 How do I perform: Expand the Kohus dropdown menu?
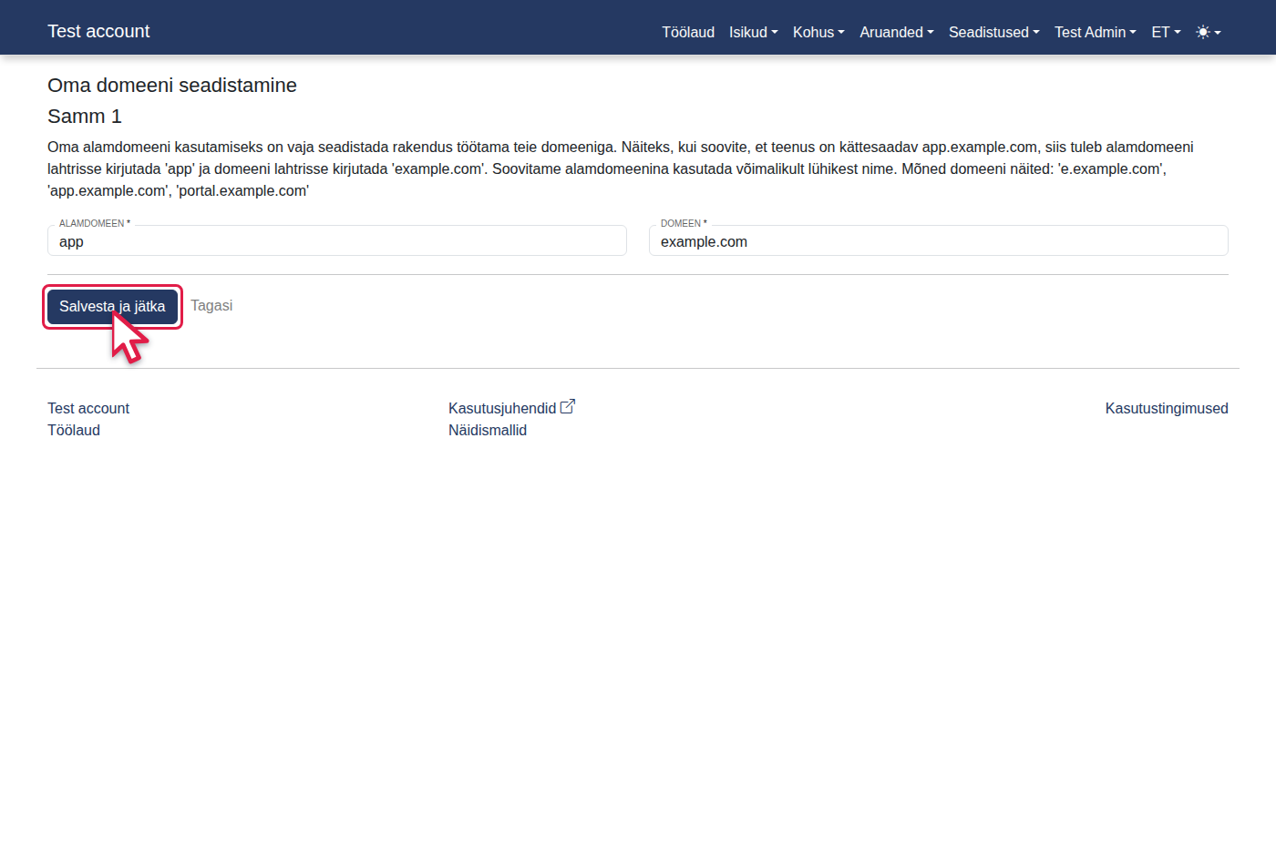pos(818,32)
